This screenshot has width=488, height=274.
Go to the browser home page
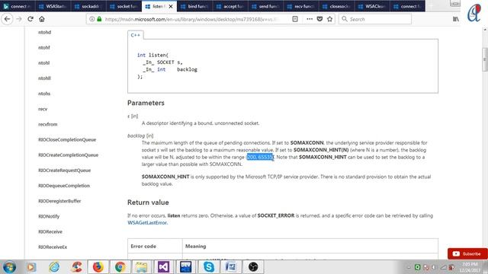point(42,19)
